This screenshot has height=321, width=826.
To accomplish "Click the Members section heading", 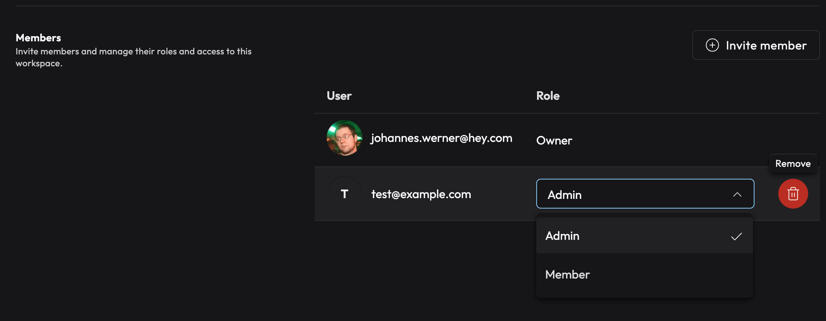I will point(38,38).
